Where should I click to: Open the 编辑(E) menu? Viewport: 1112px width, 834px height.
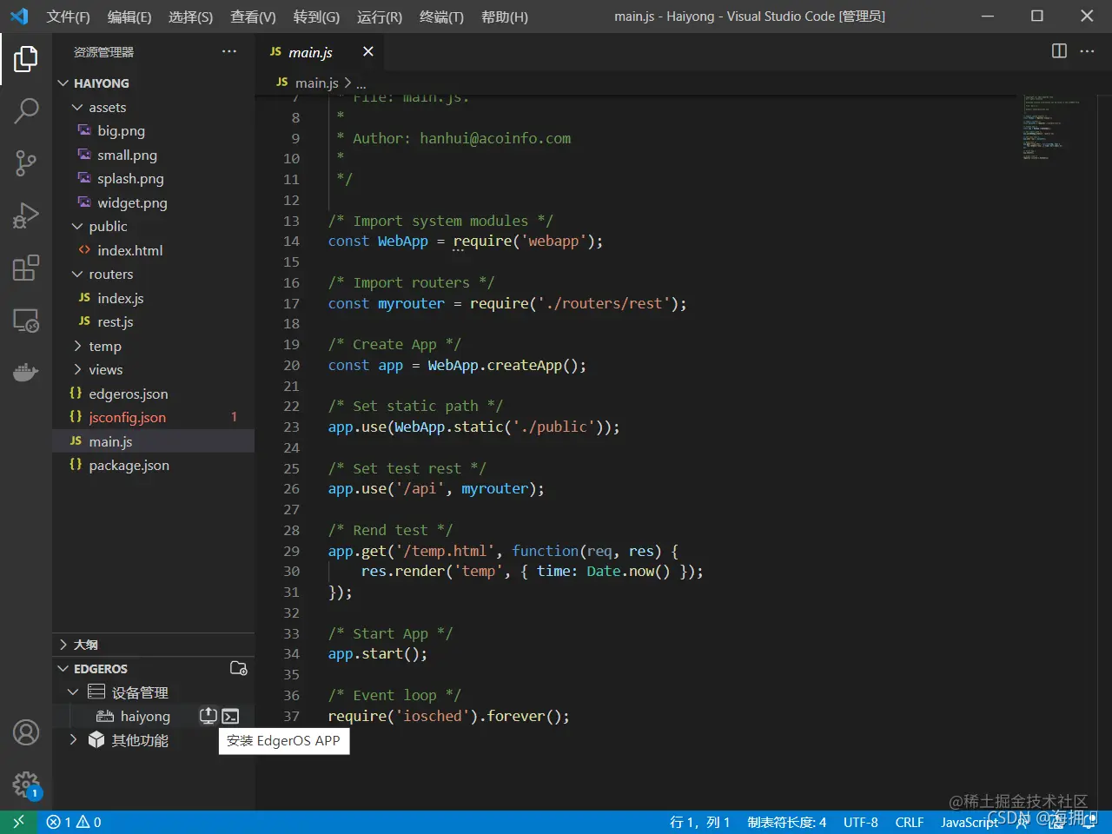(x=129, y=17)
